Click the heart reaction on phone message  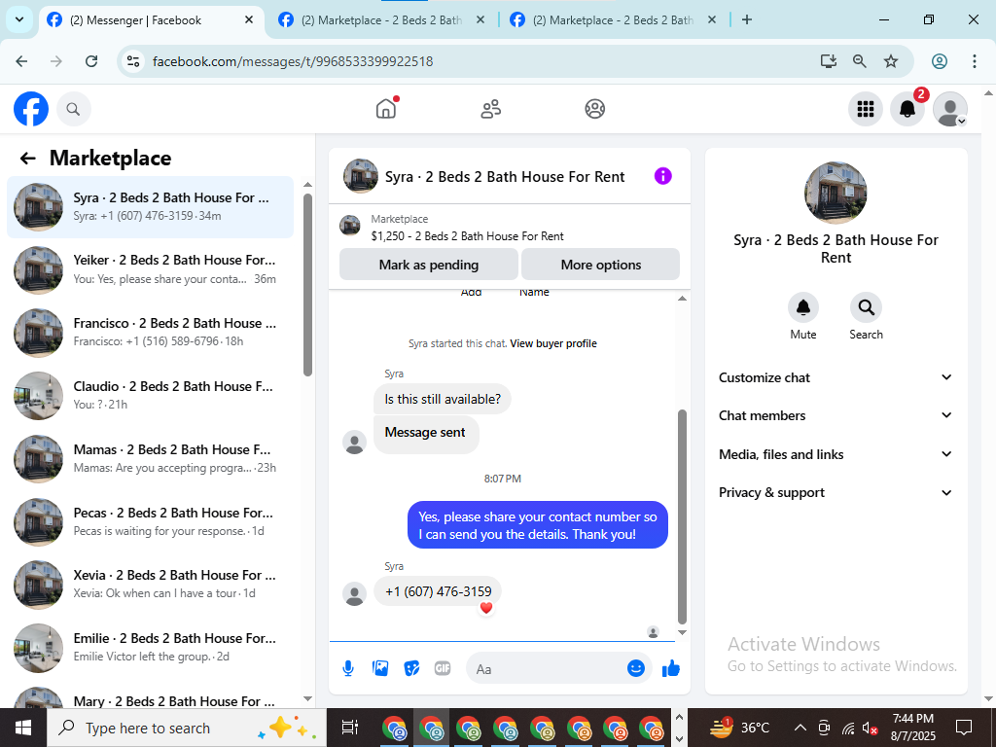tap(486, 608)
